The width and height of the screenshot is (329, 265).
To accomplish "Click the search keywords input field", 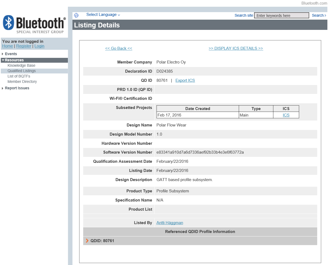I will click(x=282, y=16).
